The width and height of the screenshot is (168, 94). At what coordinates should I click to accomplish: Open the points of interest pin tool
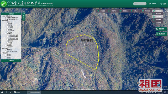pos(132,11)
